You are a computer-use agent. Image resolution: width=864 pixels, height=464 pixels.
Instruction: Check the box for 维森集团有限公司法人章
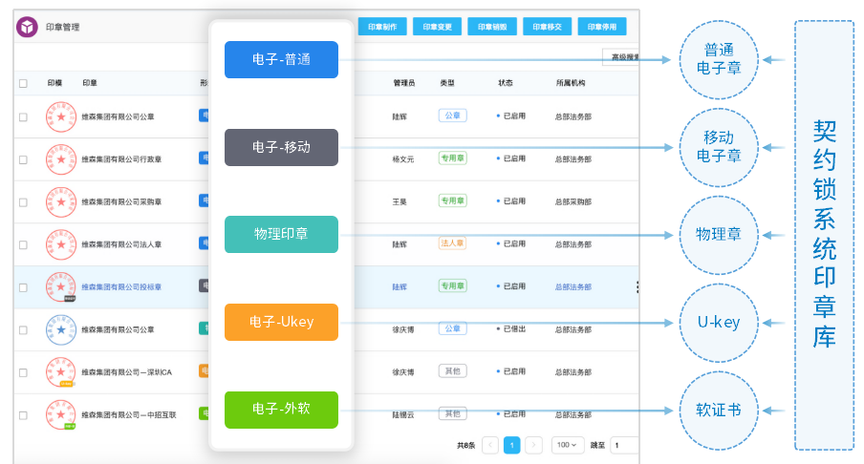pyautogui.click(x=23, y=245)
